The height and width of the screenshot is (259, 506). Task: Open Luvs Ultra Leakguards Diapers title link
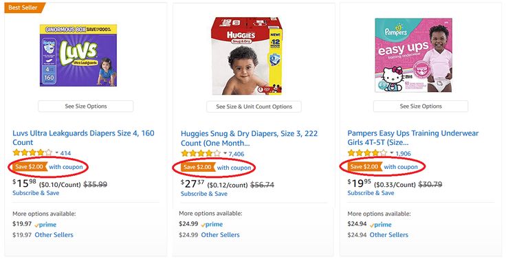click(83, 137)
